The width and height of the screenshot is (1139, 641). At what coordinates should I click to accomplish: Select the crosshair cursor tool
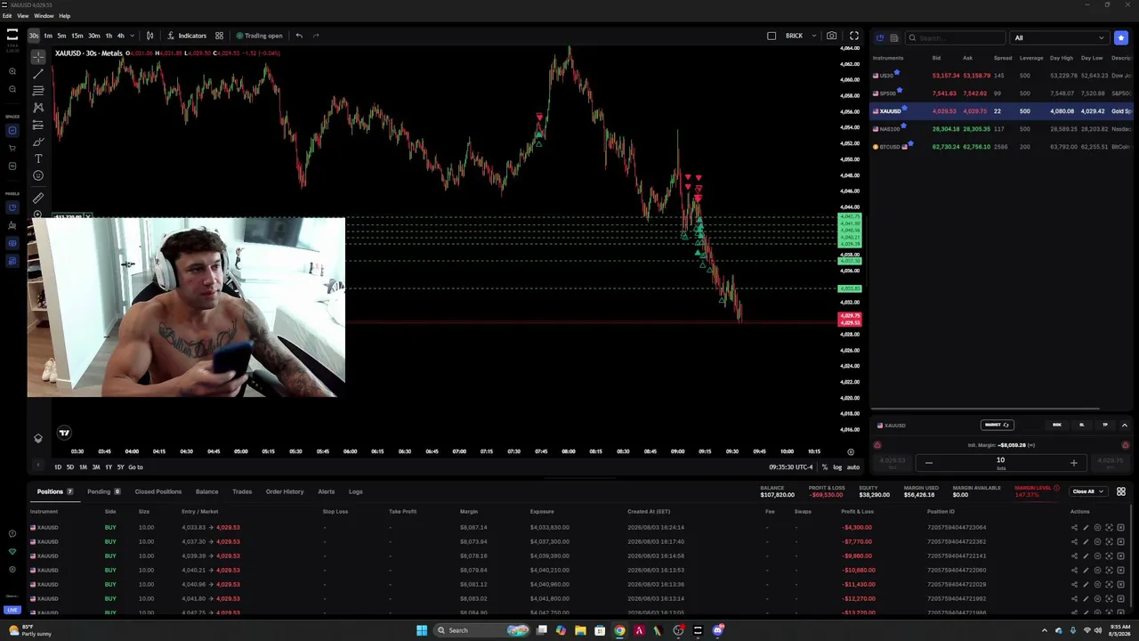[38, 56]
